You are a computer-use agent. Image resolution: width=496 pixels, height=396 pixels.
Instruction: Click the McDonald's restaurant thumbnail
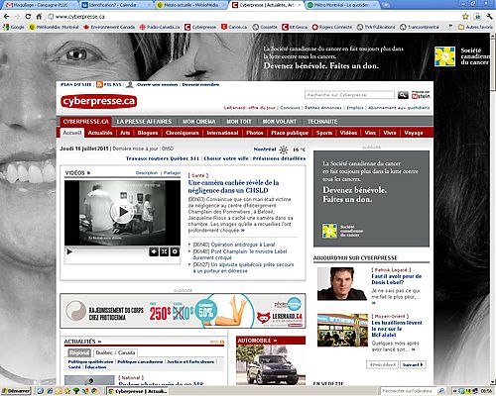point(342,330)
